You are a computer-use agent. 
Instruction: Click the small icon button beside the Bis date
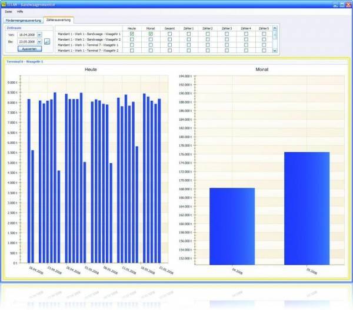47,42
